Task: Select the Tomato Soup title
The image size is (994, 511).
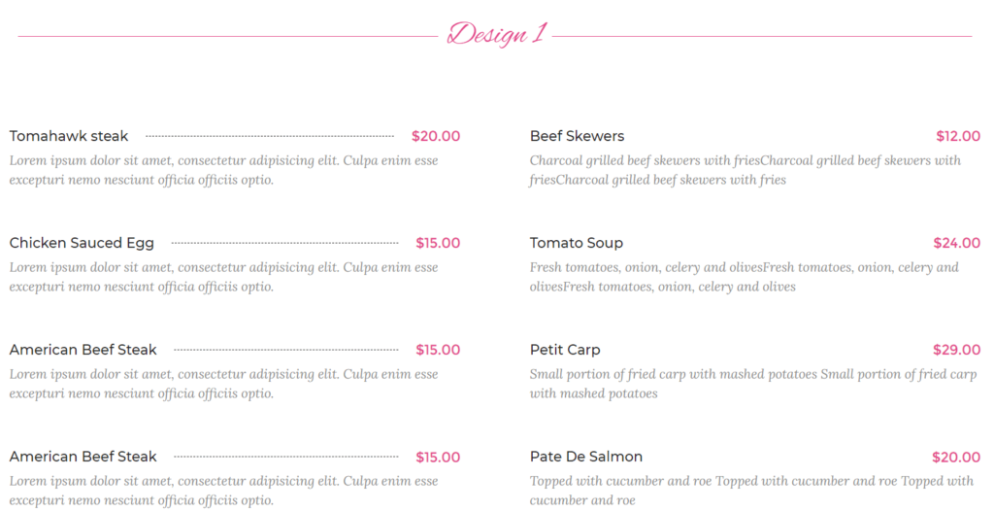Action: tap(577, 243)
